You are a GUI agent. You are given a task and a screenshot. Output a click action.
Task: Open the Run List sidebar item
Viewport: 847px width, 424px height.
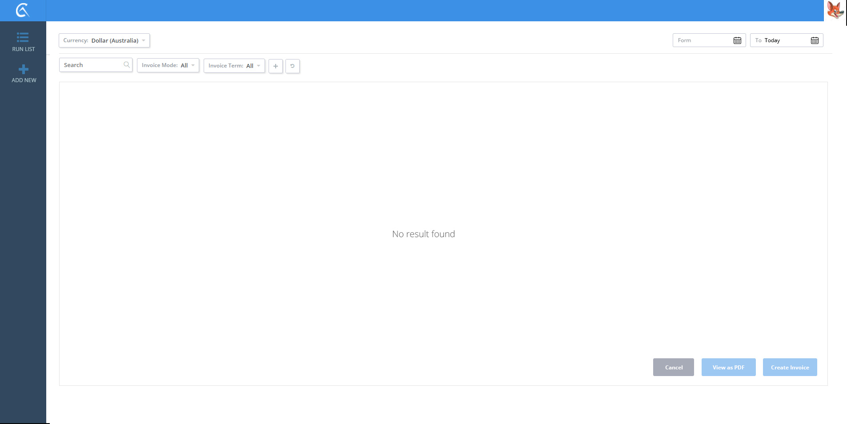click(x=23, y=42)
